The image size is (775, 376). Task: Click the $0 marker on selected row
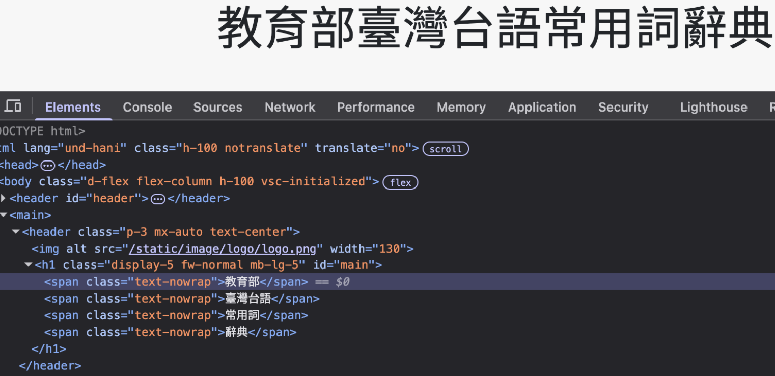(343, 282)
